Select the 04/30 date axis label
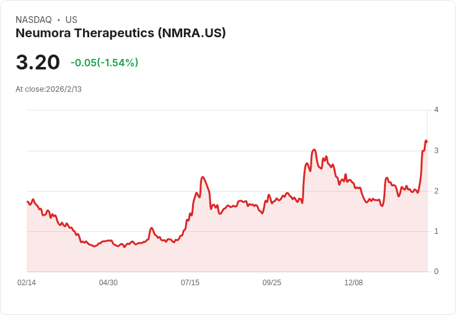456x315 pixels. tap(108, 282)
